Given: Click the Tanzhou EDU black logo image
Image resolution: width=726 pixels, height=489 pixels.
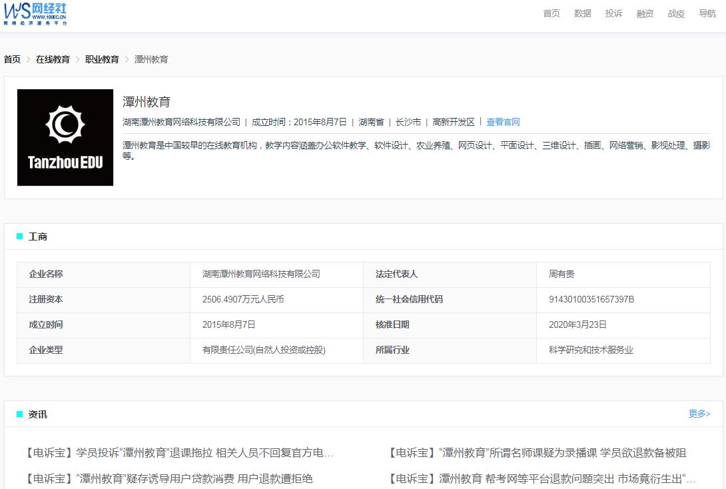Looking at the screenshot, I should pyautogui.click(x=65, y=137).
